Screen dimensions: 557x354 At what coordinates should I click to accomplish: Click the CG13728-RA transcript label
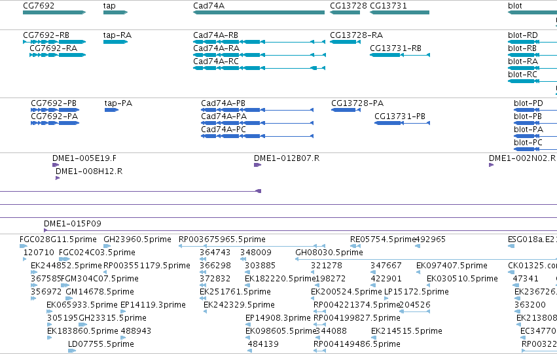click(356, 35)
